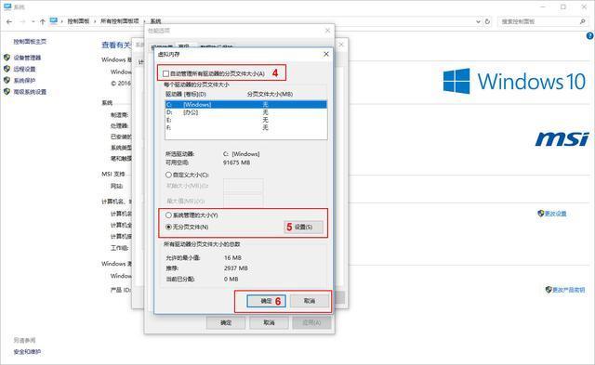This screenshot has width=595, height=365.
Task: Confirm with 确定 in the 虚拟内存 dialog
Action: 266,301
